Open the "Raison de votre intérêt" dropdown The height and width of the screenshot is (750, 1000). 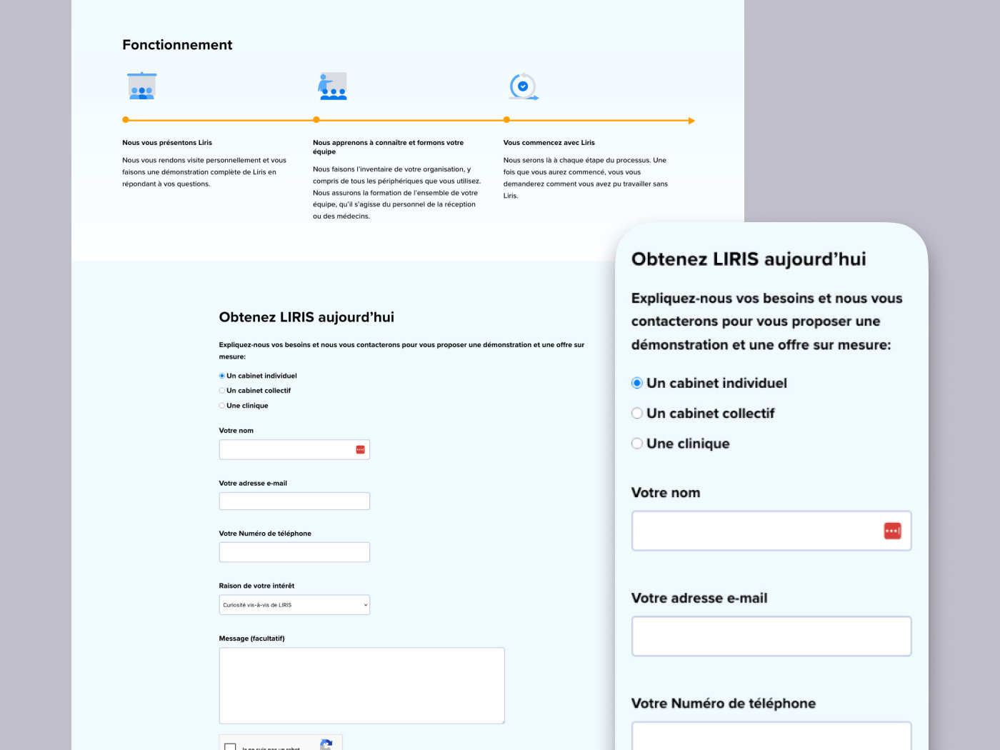click(x=294, y=605)
